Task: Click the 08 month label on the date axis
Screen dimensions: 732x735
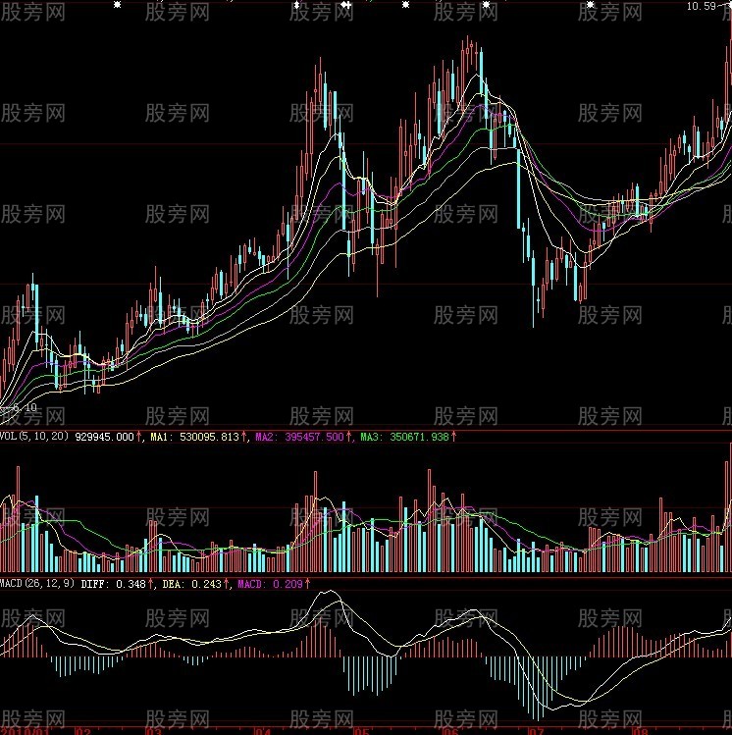Action: pos(640,731)
